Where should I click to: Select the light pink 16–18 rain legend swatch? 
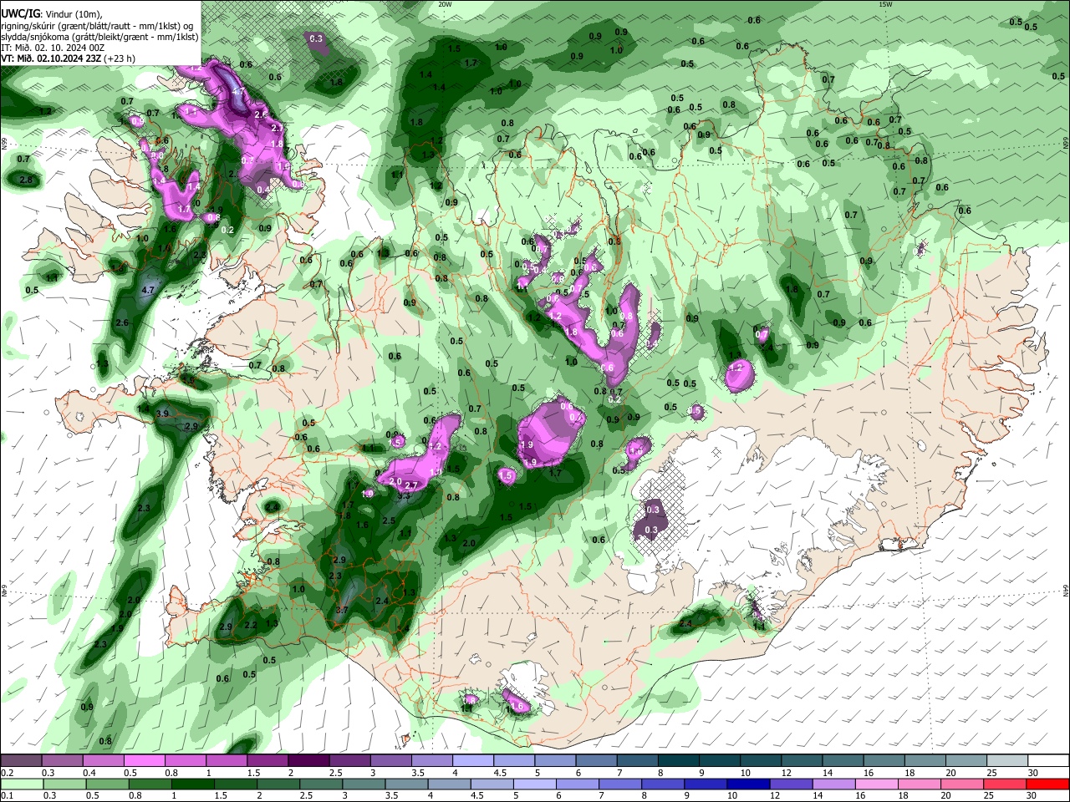tap(878, 784)
